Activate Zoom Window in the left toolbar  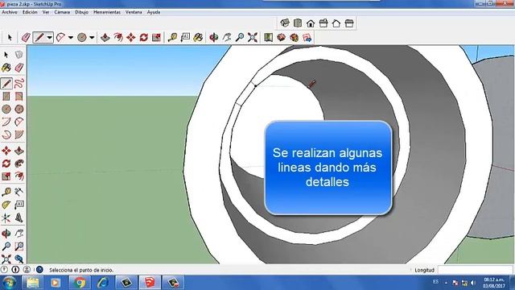coord(19,246)
